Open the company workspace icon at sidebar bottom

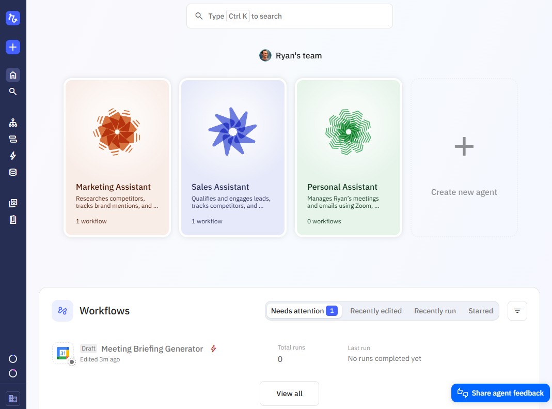pos(12,398)
